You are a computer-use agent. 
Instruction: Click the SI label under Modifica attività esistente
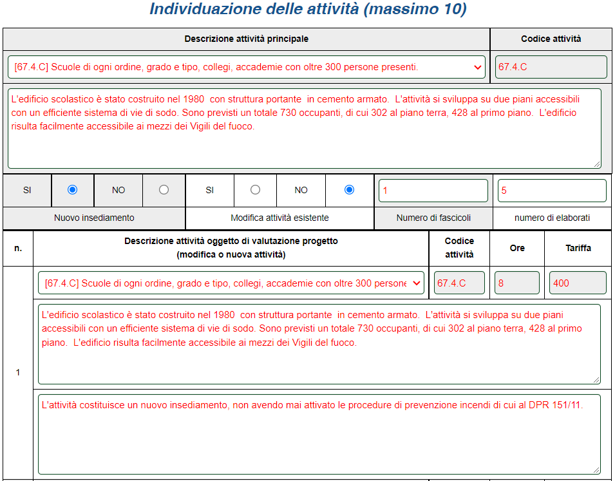click(210, 191)
